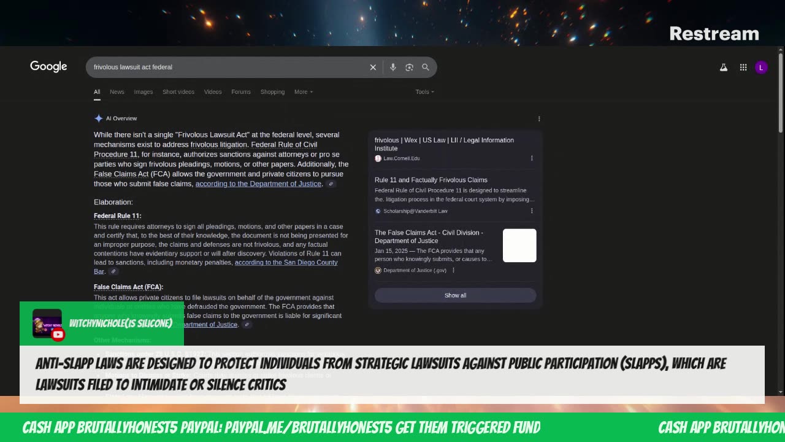Open search by image lens icon
785x442 pixels.
(409, 68)
